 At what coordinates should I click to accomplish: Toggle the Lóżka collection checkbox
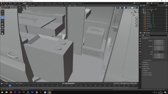(143, 11)
